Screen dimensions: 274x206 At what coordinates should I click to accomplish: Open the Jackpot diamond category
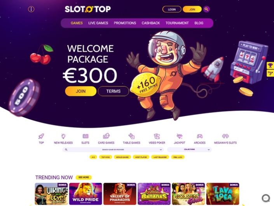pyautogui.click(x=180, y=136)
